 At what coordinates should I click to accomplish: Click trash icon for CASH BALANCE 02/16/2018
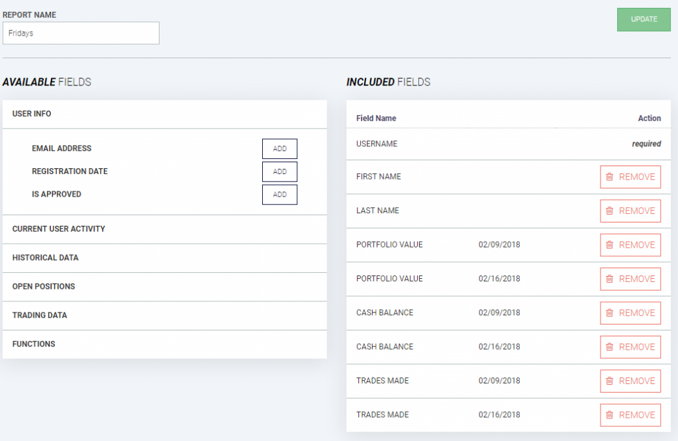(609, 347)
